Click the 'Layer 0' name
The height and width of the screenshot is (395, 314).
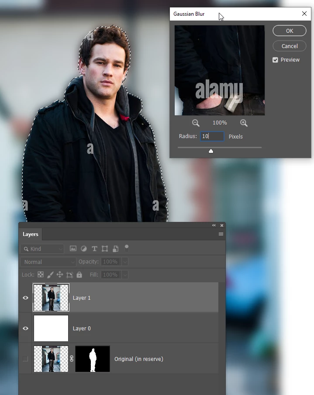click(x=82, y=329)
